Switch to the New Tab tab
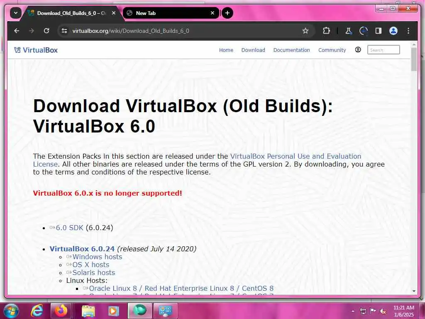Screen dimensions: 425x319 (171, 13)
